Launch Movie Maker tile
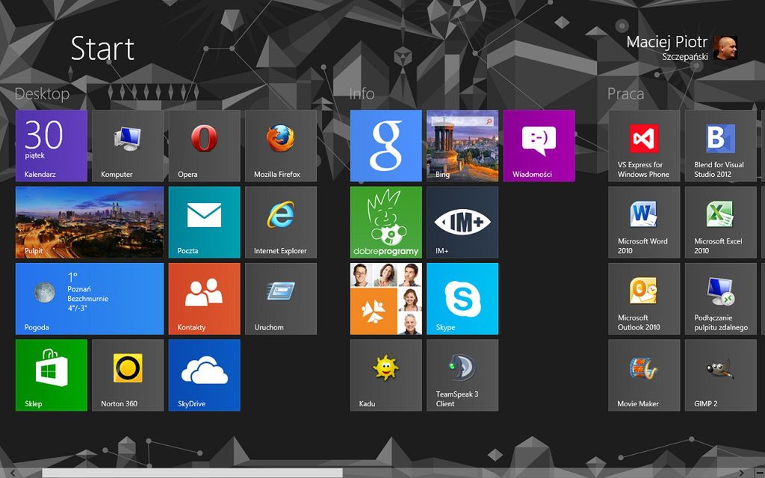 click(x=644, y=375)
